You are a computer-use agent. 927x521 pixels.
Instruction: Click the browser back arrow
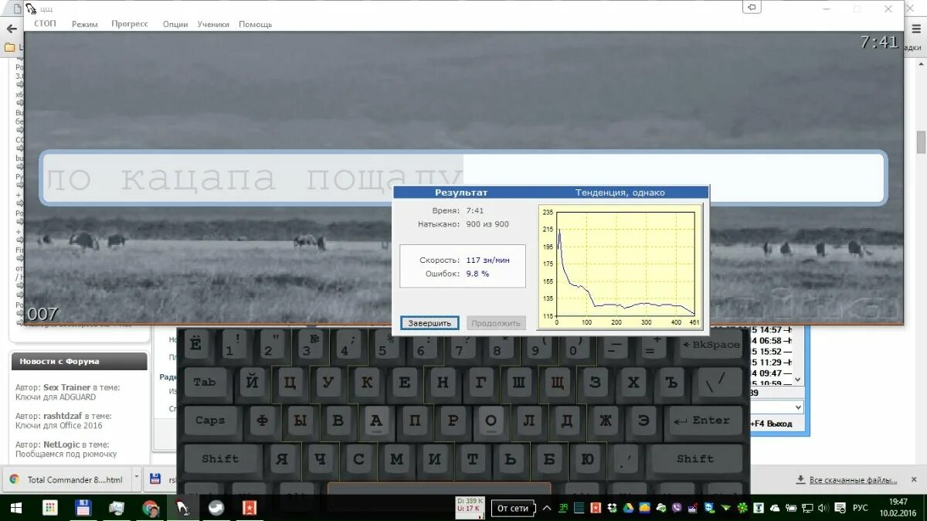(12, 29)
